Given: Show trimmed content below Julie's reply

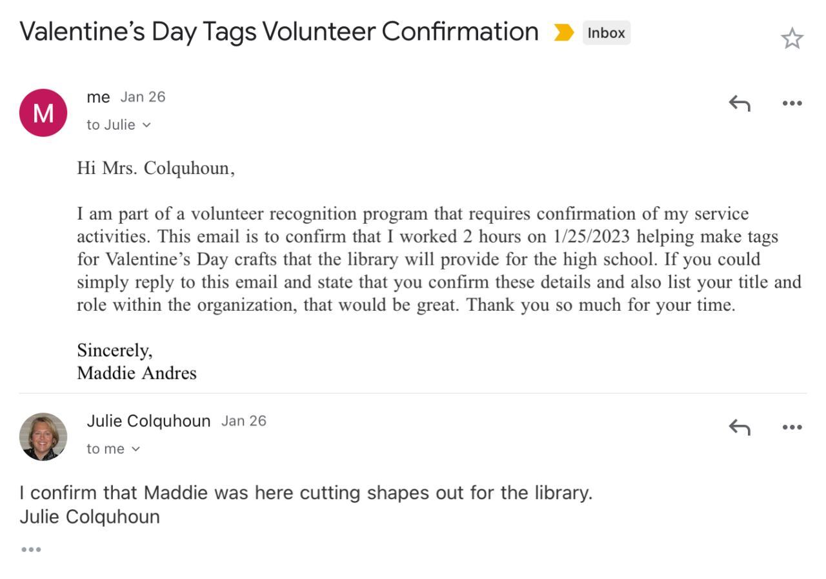Looking at the screenshot, I should pyautogui.click(x=31, y=549).
